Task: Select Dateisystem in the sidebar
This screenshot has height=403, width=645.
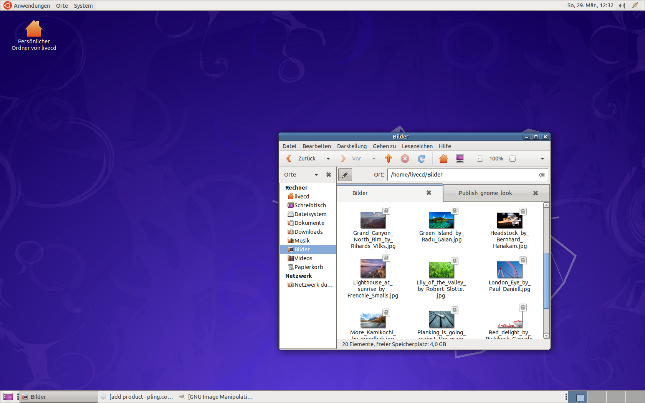Action: pyautogui.click(x=308, y=214)
